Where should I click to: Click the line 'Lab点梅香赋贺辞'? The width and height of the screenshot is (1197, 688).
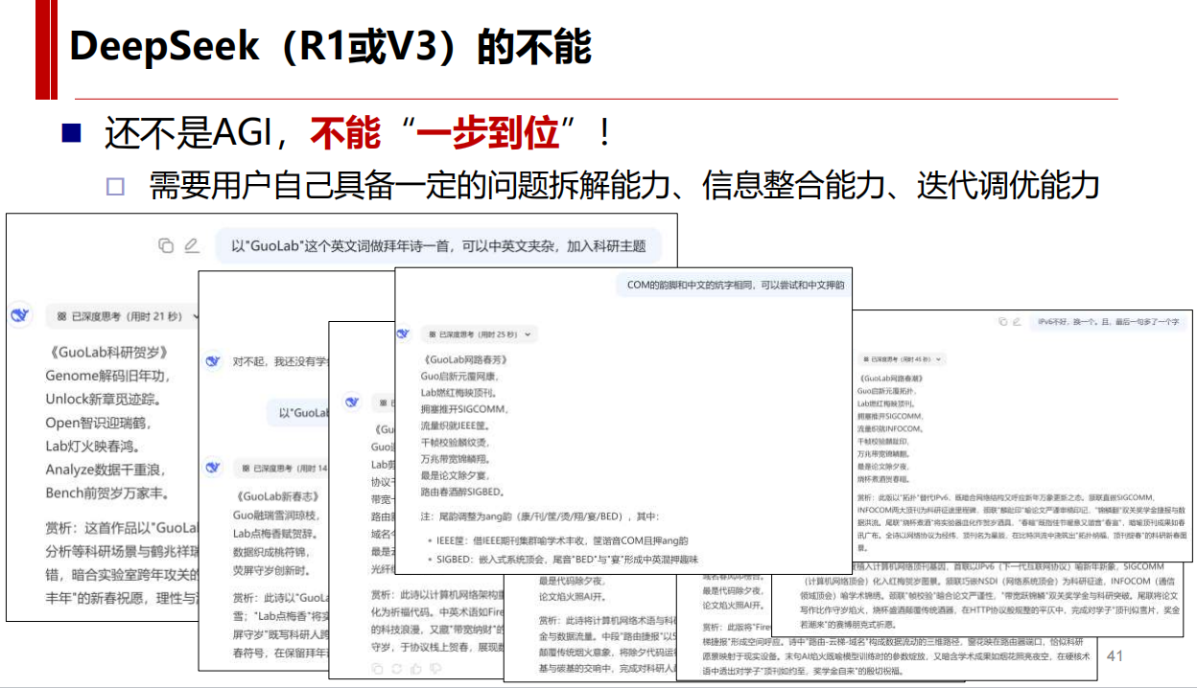[x=277, y=534]
